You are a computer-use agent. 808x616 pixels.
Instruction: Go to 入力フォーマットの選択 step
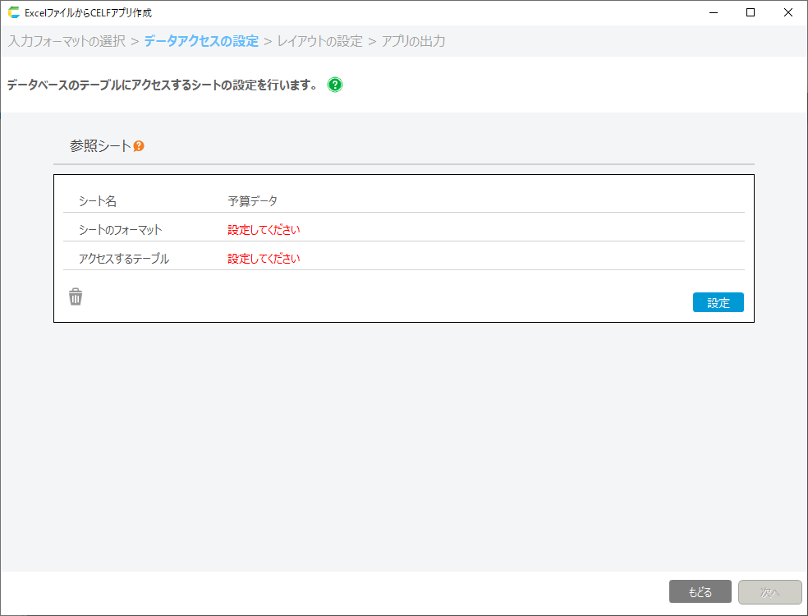pyautogui.click(x=67, y=41)
